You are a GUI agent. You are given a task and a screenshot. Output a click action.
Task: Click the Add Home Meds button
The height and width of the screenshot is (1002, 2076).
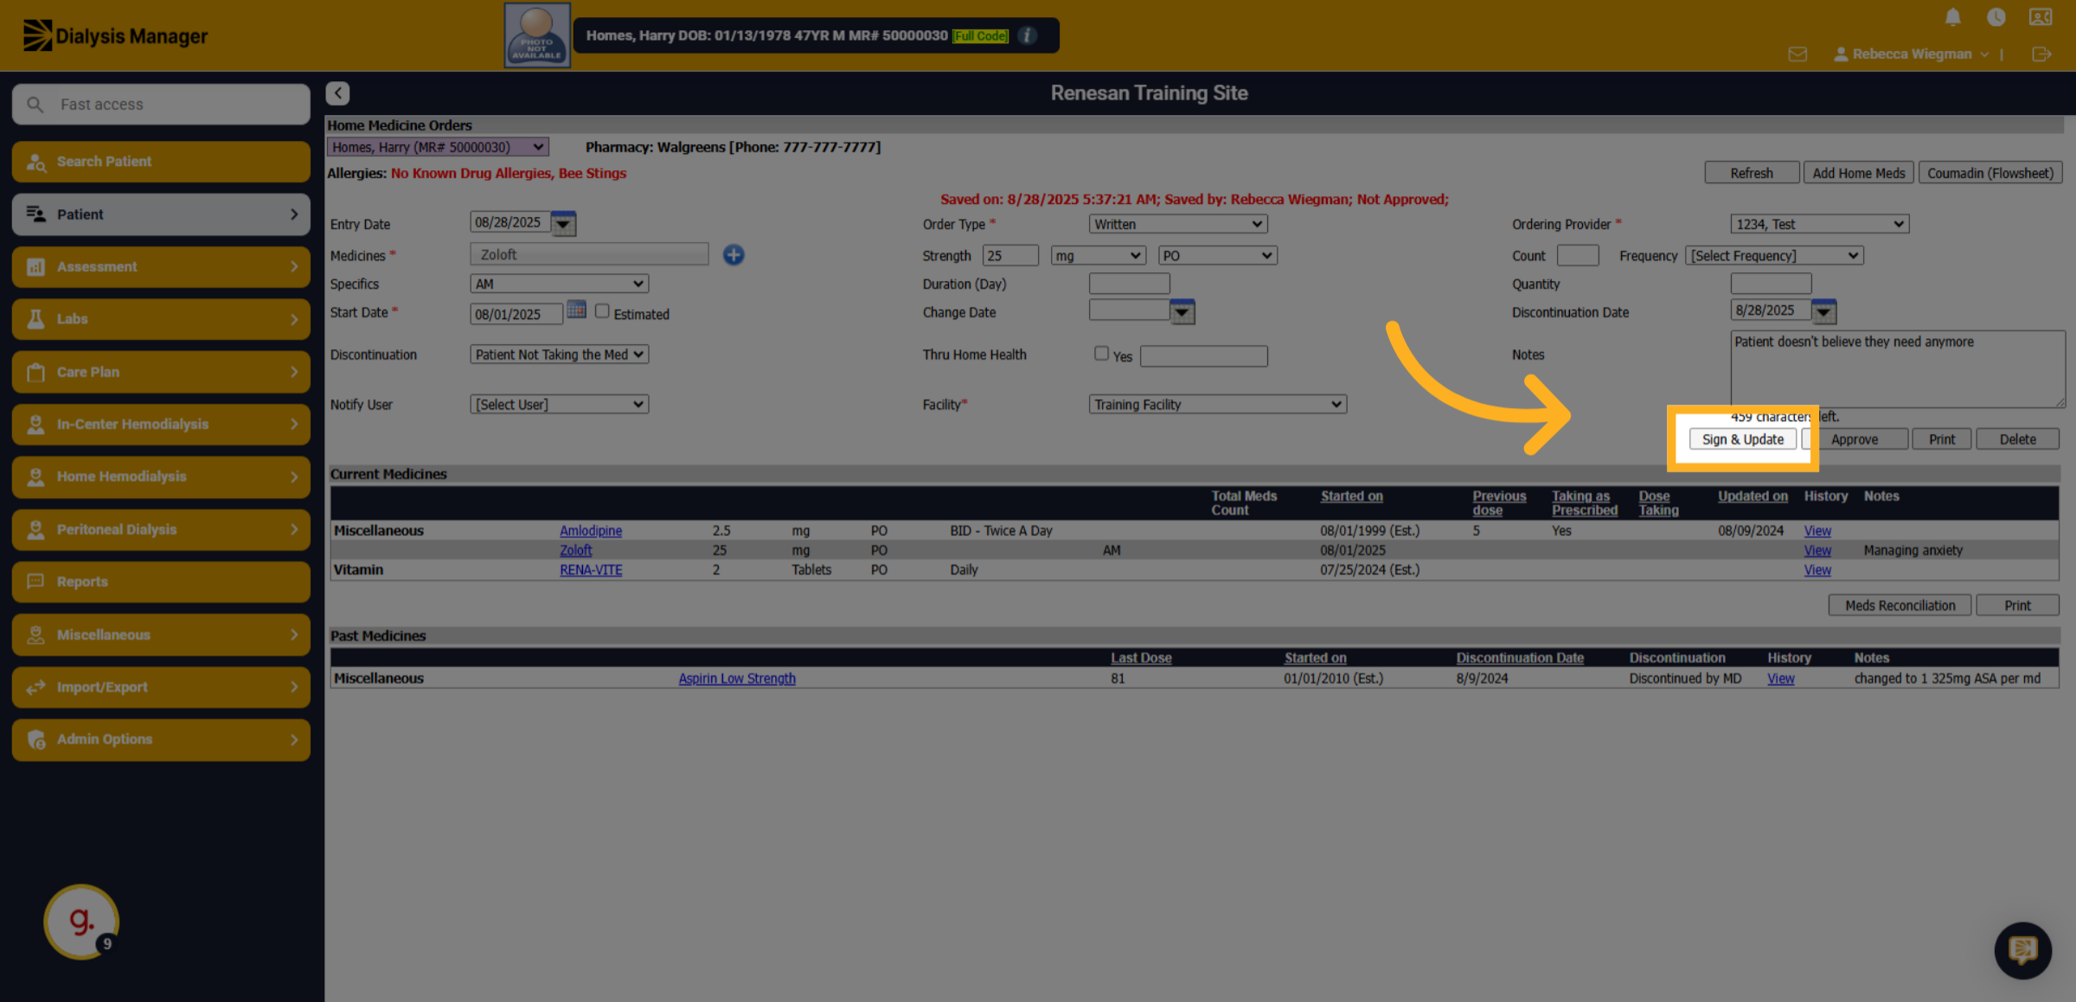[x=1858, y=173]
